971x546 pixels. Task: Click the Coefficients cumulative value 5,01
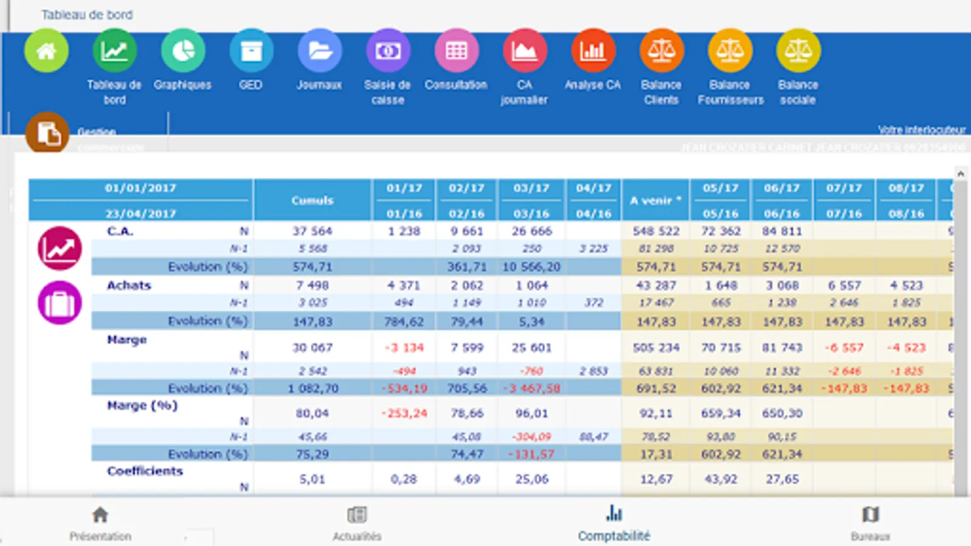[x=313, y=479]
